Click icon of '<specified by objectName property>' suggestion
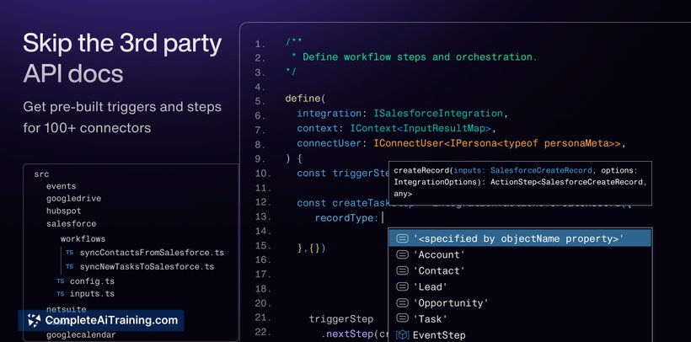691x342 pixels. pyautogui.click(x=402, y=238)
